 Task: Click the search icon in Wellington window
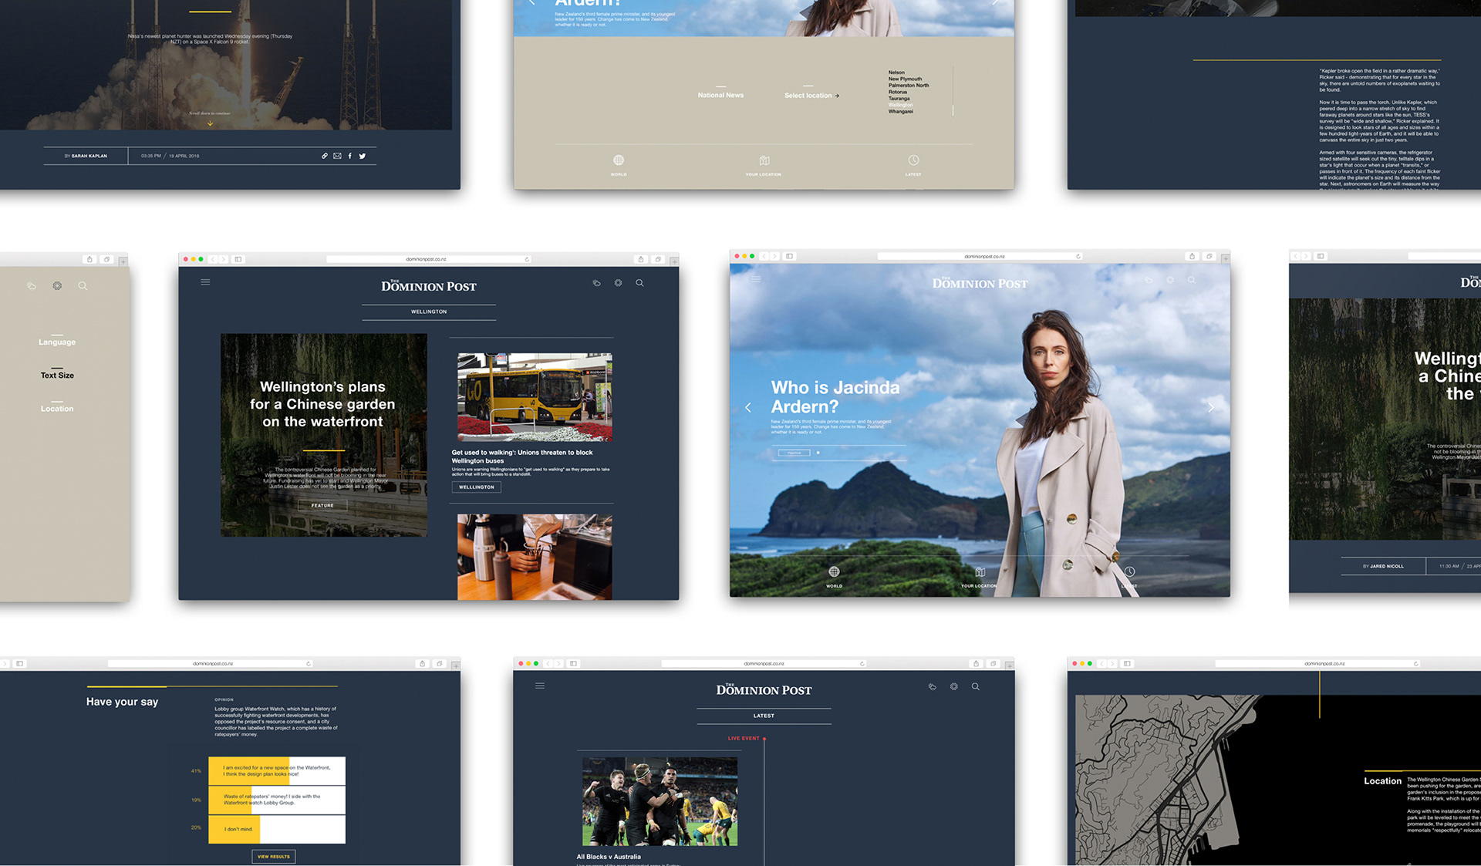(639, 283)
